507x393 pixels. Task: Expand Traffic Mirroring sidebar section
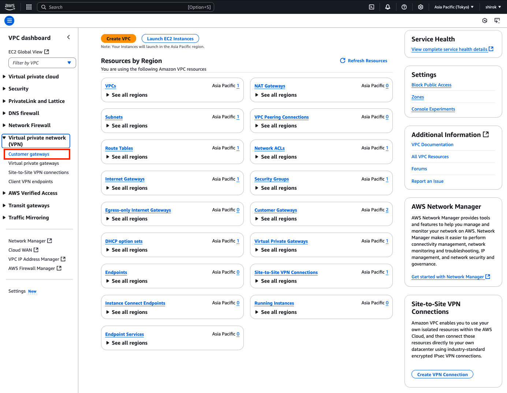pos(26,218)
